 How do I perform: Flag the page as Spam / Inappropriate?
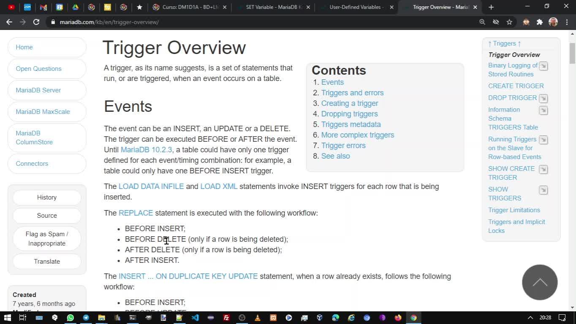47,239
